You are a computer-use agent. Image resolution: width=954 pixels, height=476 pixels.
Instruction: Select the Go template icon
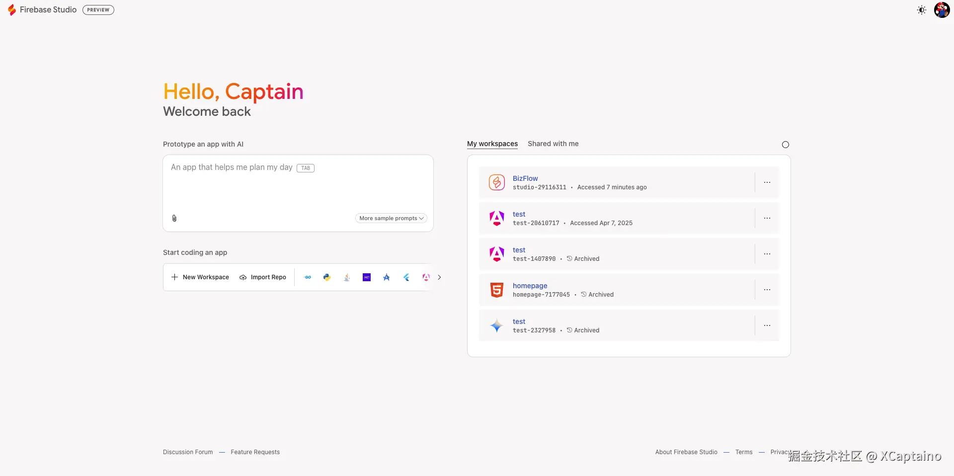pyautogui.click(x=308, y=277)
